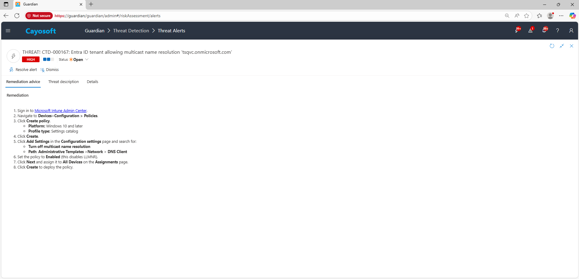579x279 pixels.
Task: Dismiss this threat alert
Action: 50,70
